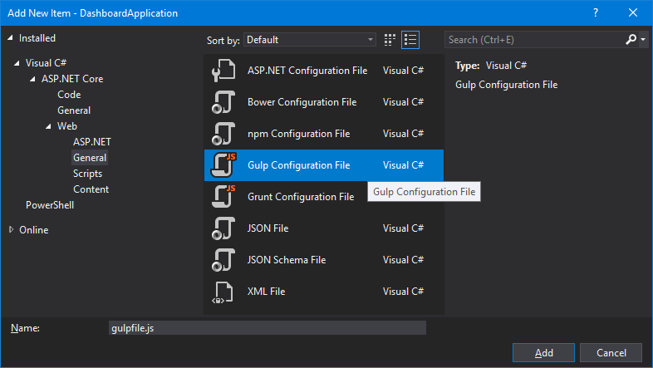Select the Scripts category
The image size is (653, 368).
pyautogui.click(x=87, y=174)
